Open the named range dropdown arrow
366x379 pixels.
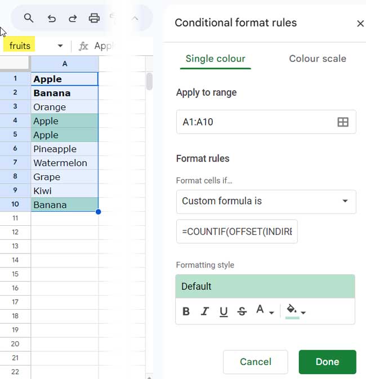click(x=60, y=46)
